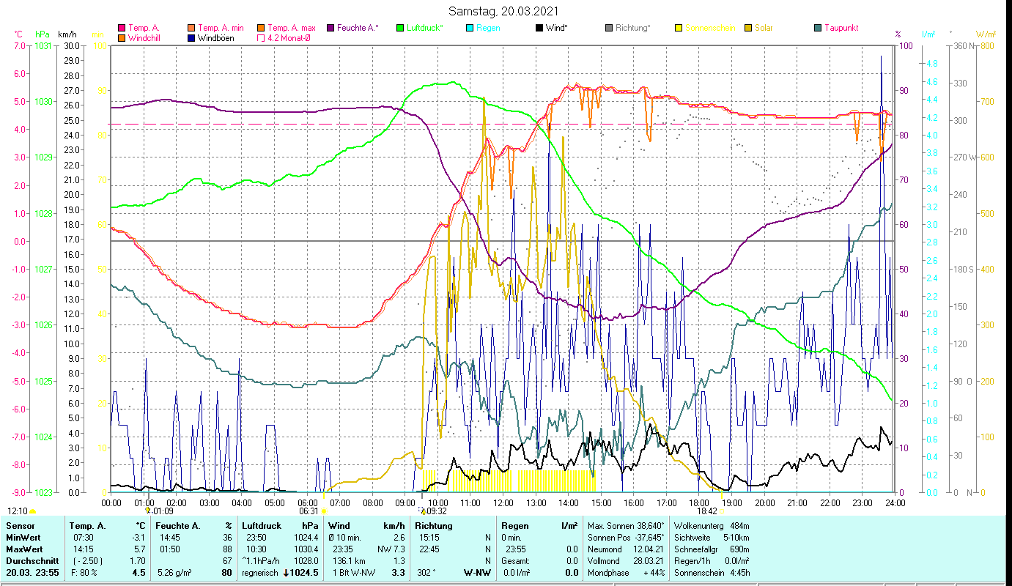Click the sun icon beside 12:10
Screen dimensions: 1012x586
[x=32, y=511]
